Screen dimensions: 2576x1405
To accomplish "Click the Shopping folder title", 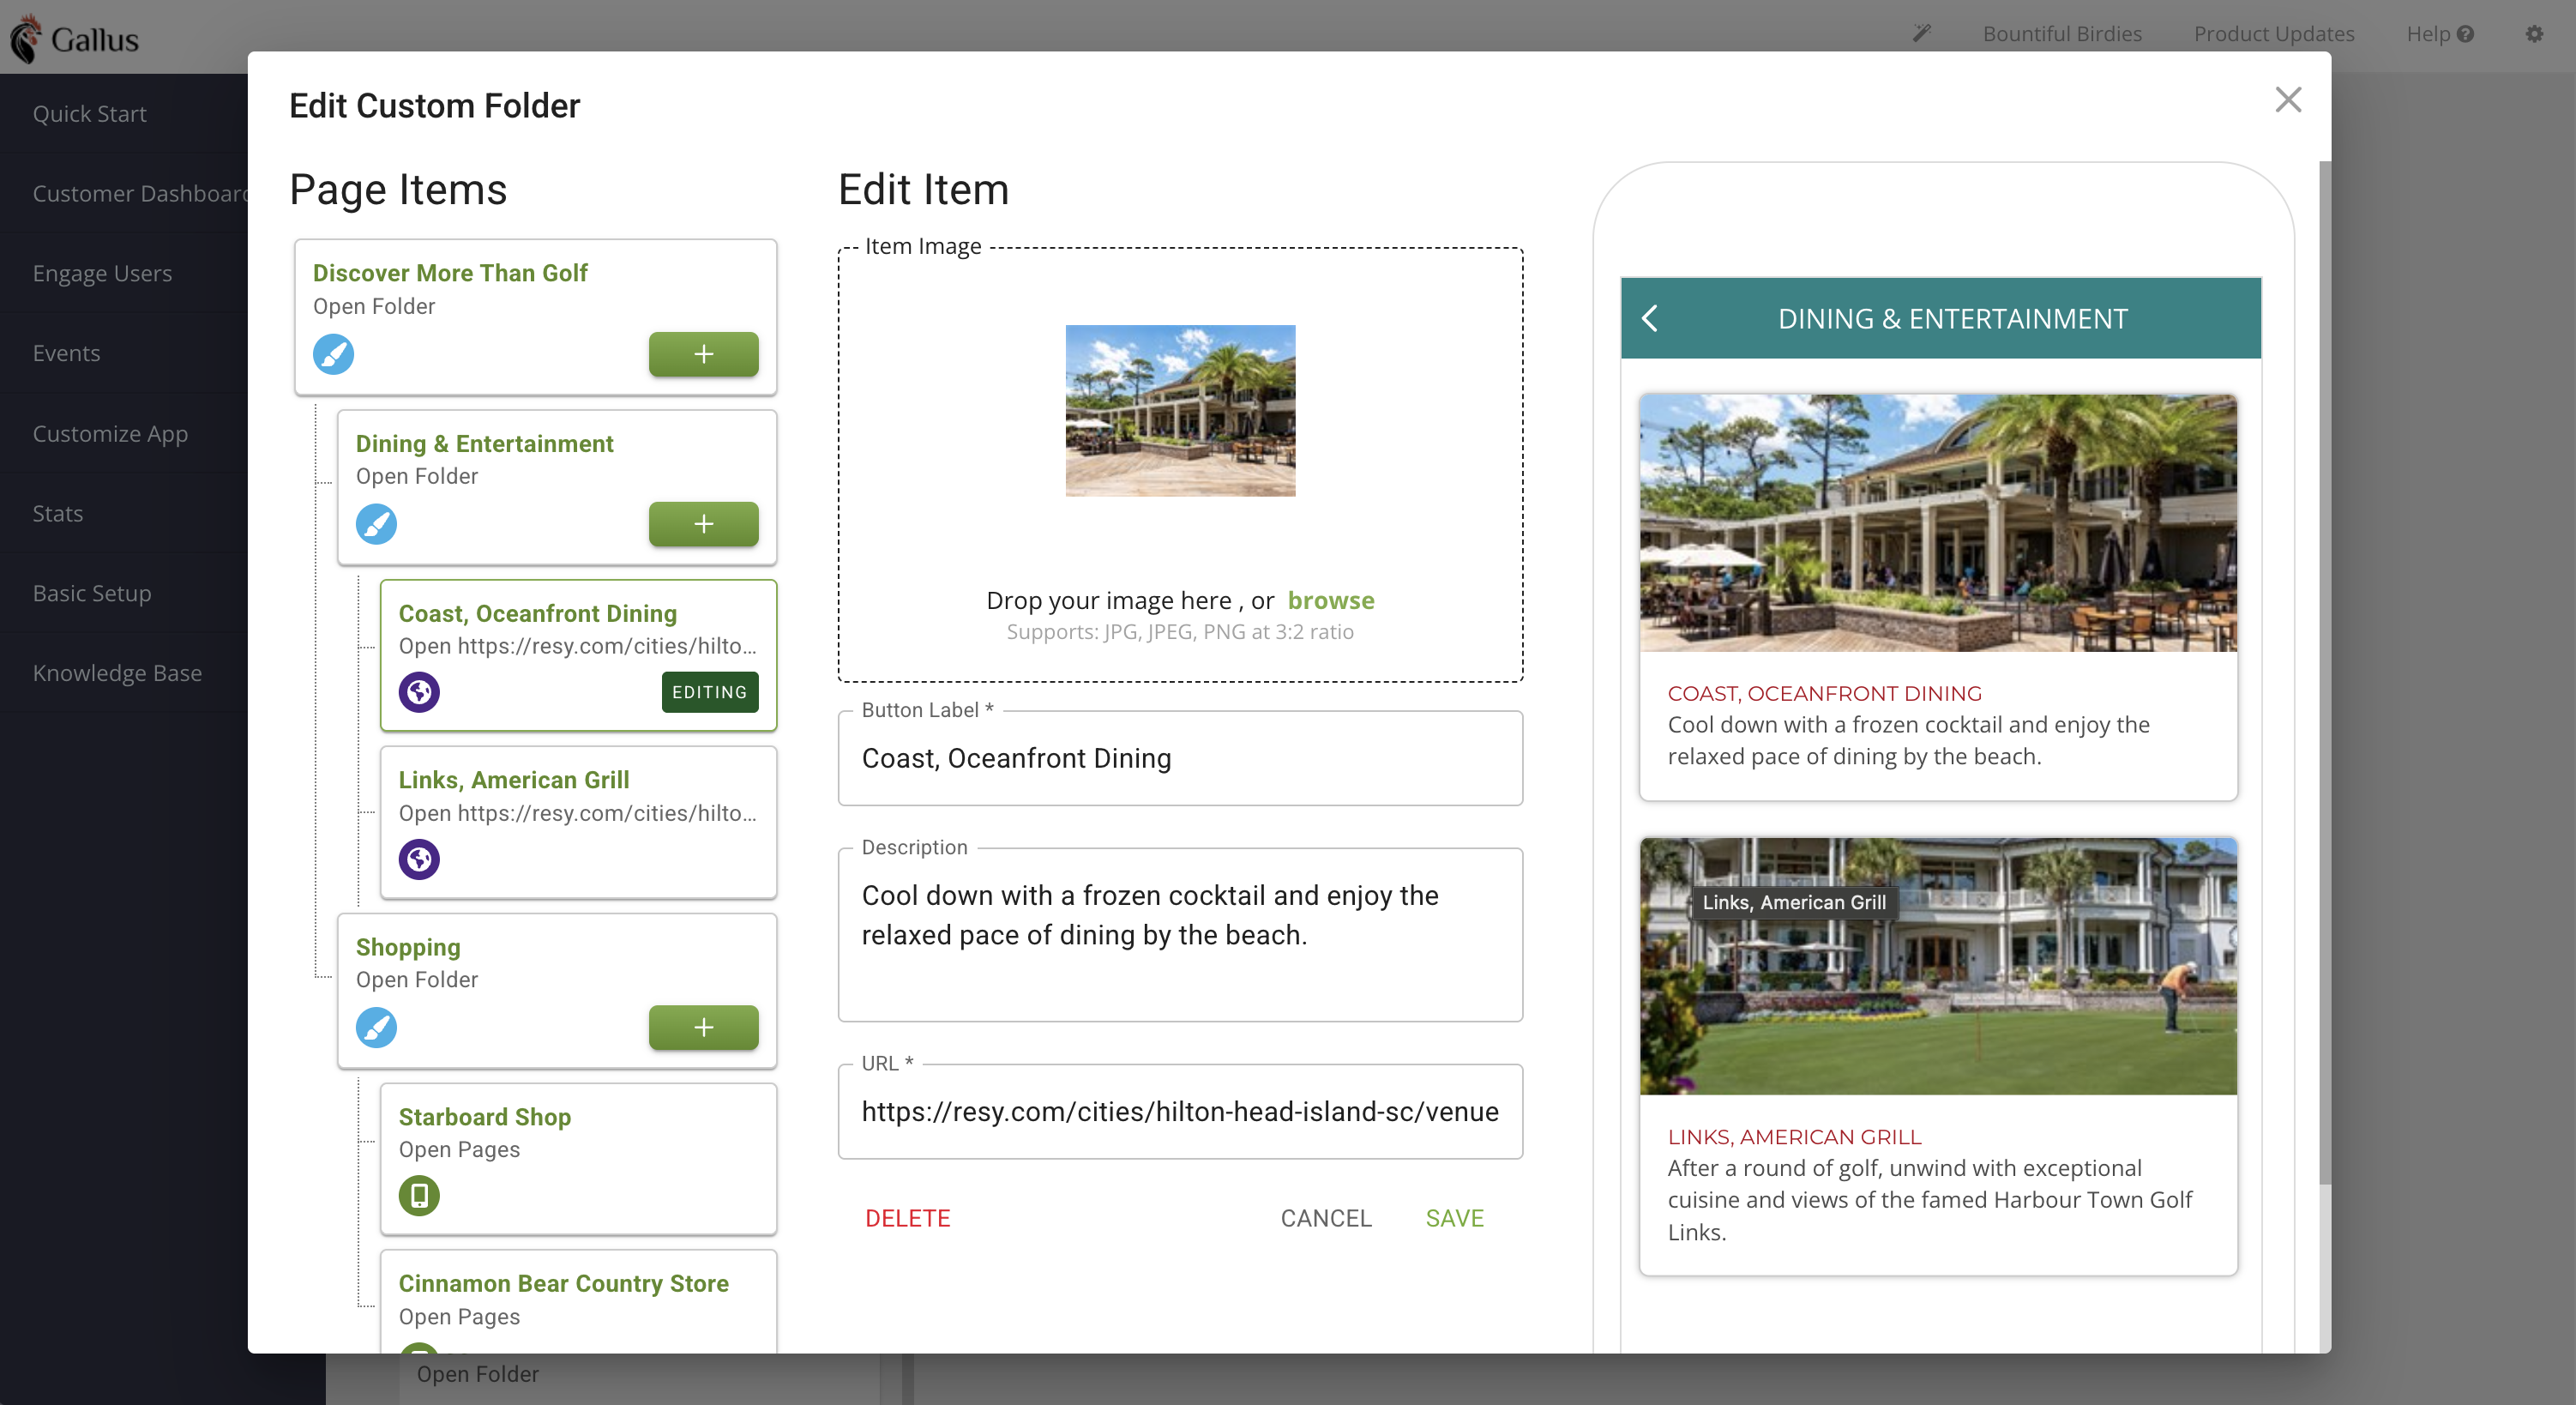I will click(x=408, y=947).
